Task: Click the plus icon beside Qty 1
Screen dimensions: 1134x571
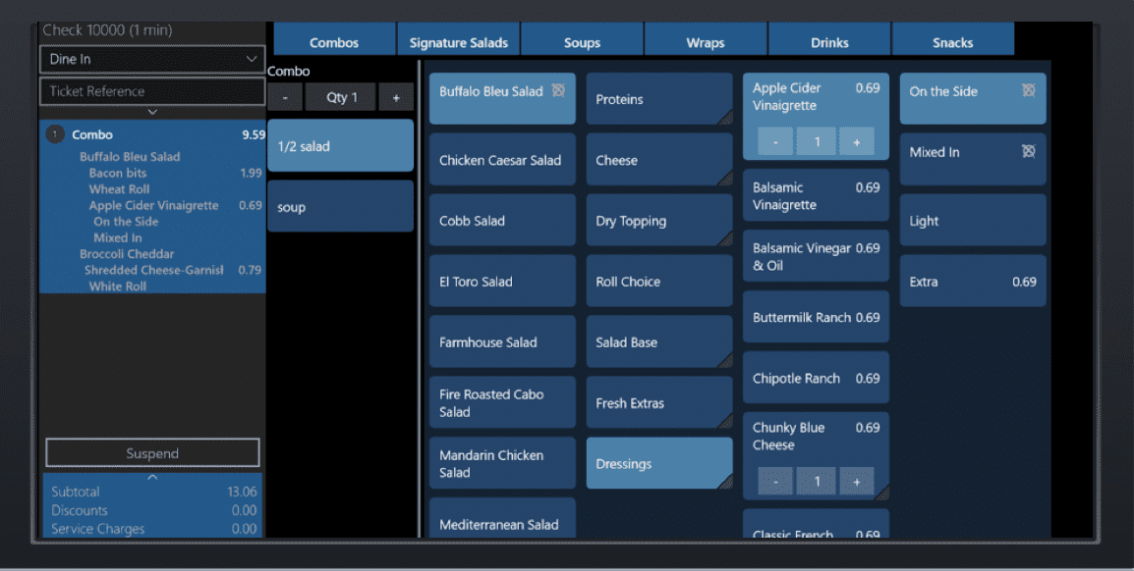Action: click(x=396, y=97)
